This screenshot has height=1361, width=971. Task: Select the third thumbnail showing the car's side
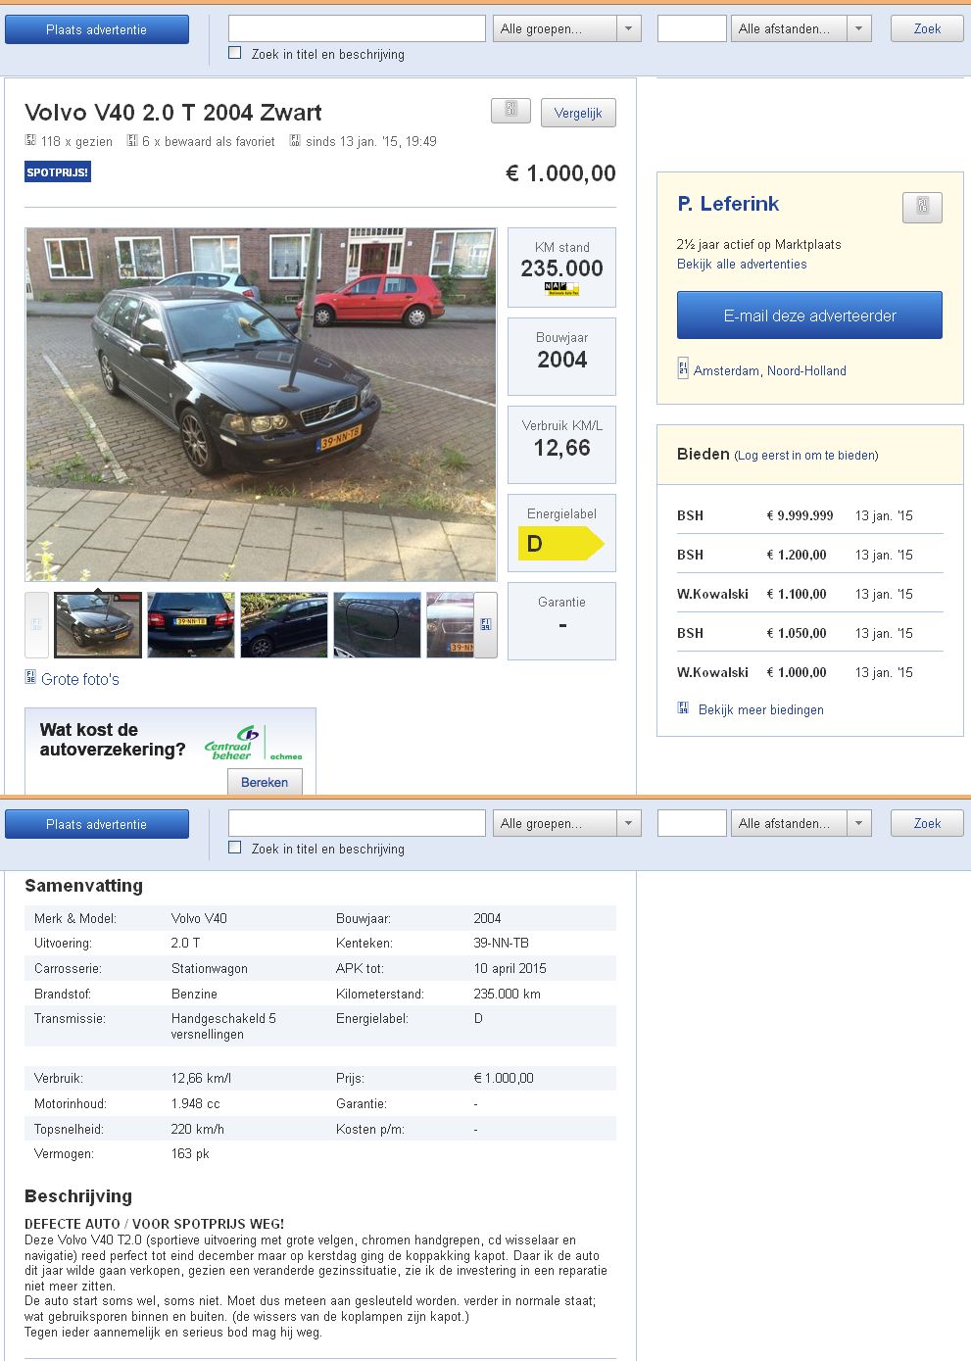pos(284,624)
